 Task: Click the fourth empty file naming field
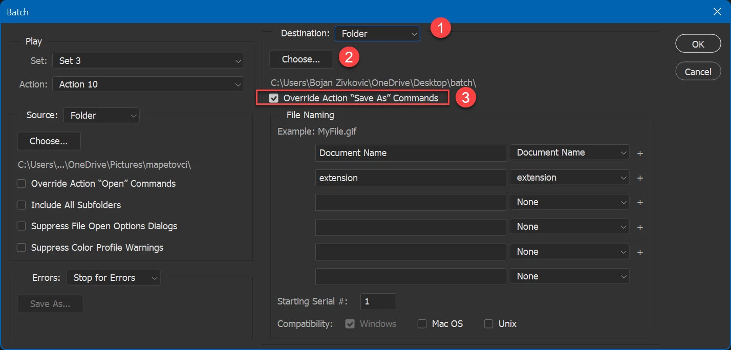point(411,227)
